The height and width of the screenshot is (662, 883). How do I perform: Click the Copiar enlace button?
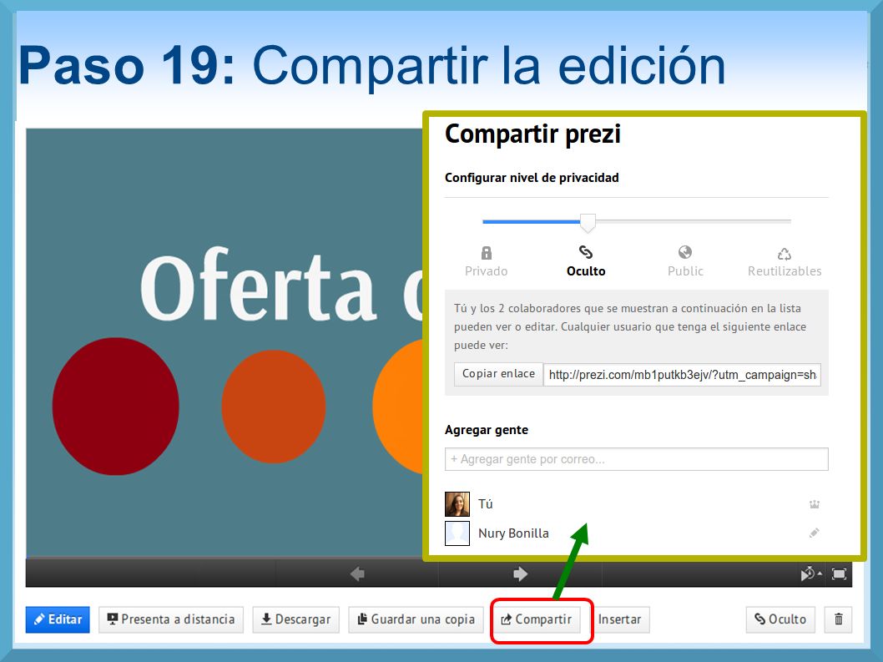[498, 374]
